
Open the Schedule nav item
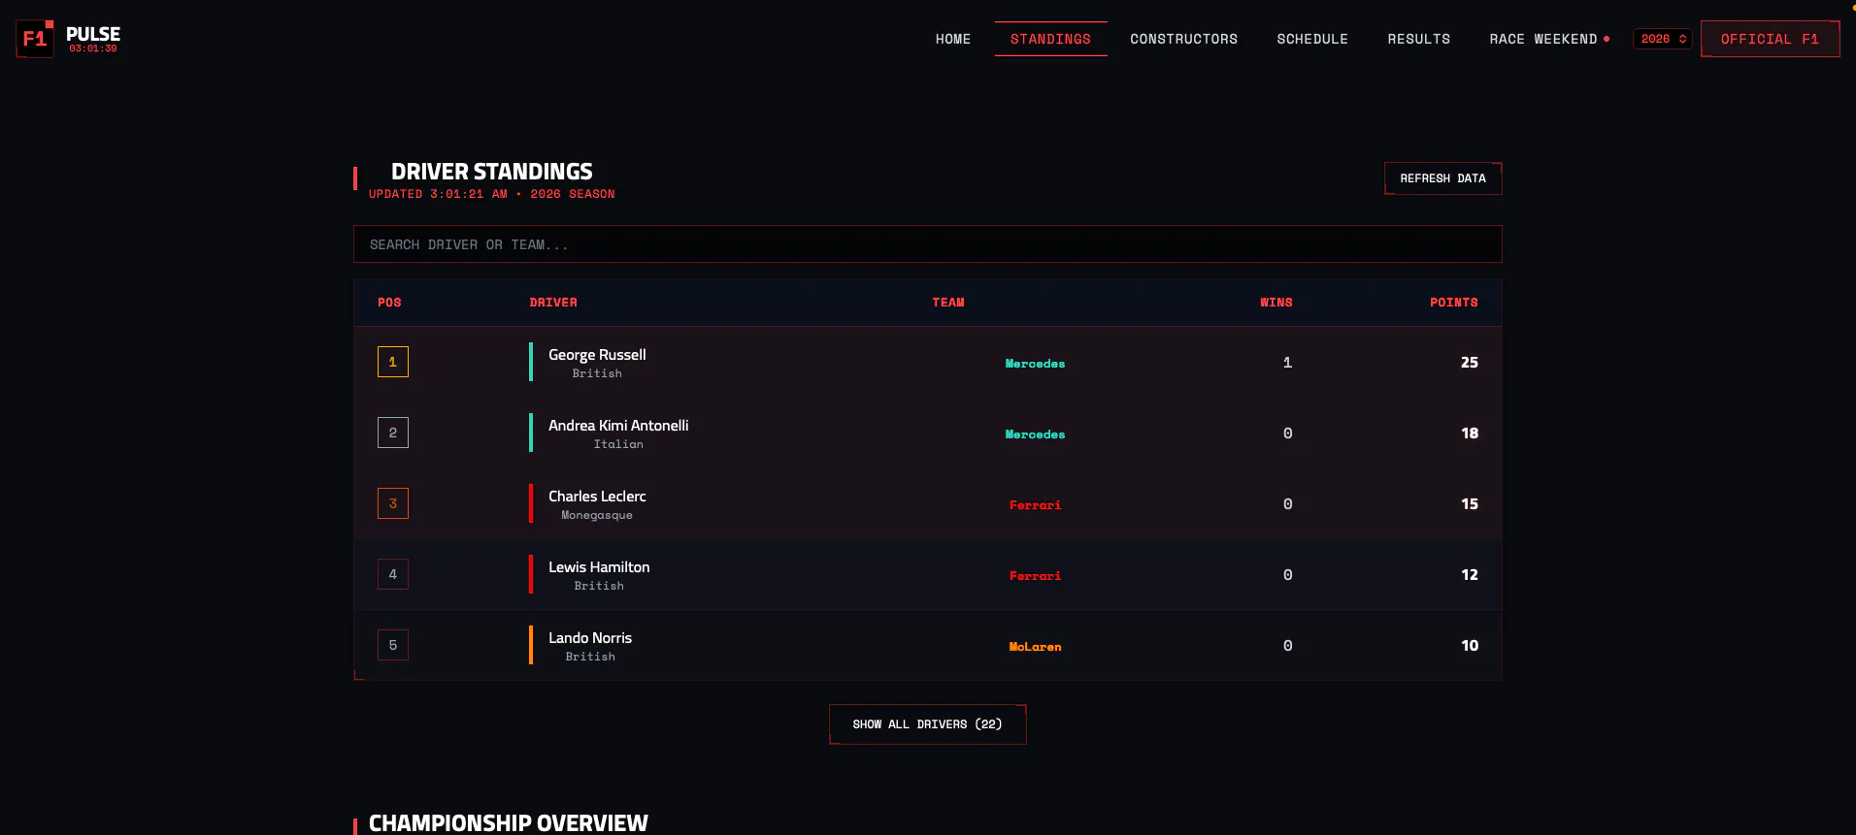tap(1312, 39)
